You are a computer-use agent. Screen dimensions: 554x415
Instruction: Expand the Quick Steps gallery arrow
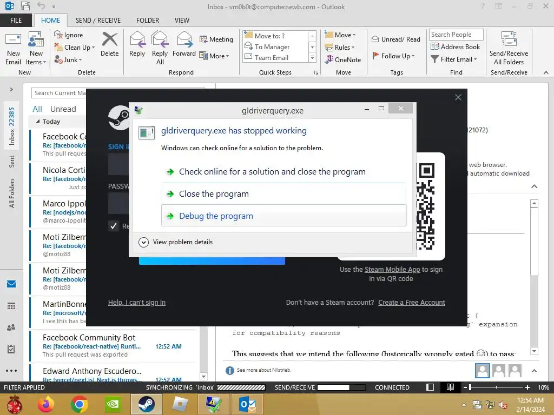coord(312,57)
